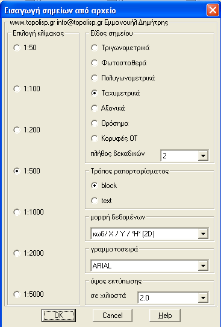Open the πλήθος δεκαδικών dropdown arrow
The width and height of the screenshot is (221, 327).
[x=203, y=155]
